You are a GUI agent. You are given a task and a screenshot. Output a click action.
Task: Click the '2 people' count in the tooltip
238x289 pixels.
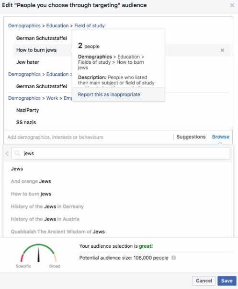pos(89,46)
